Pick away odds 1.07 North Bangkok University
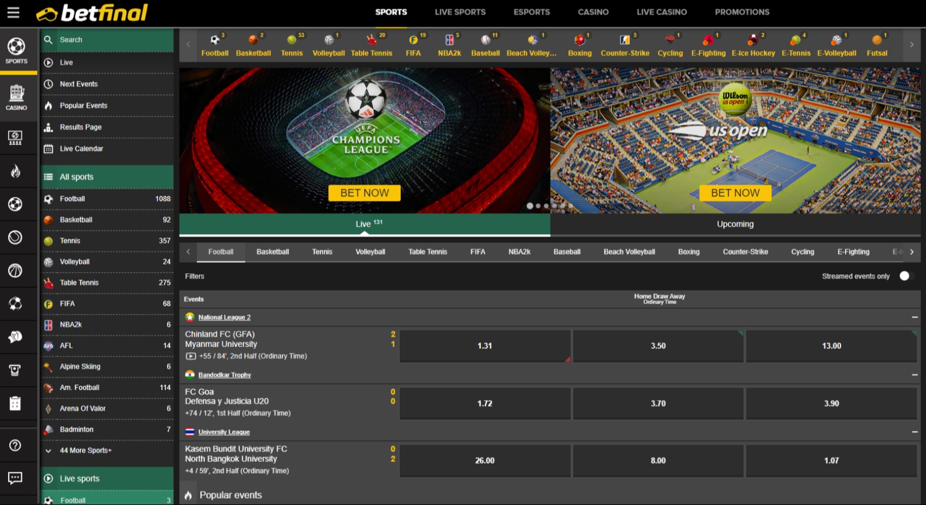 pos(832,460)
